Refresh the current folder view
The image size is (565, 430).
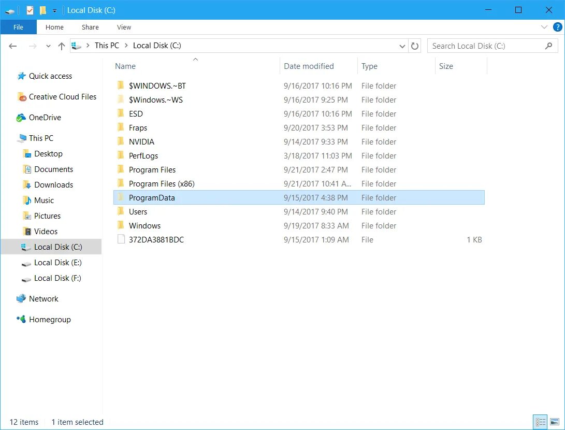tap(415, 46)
